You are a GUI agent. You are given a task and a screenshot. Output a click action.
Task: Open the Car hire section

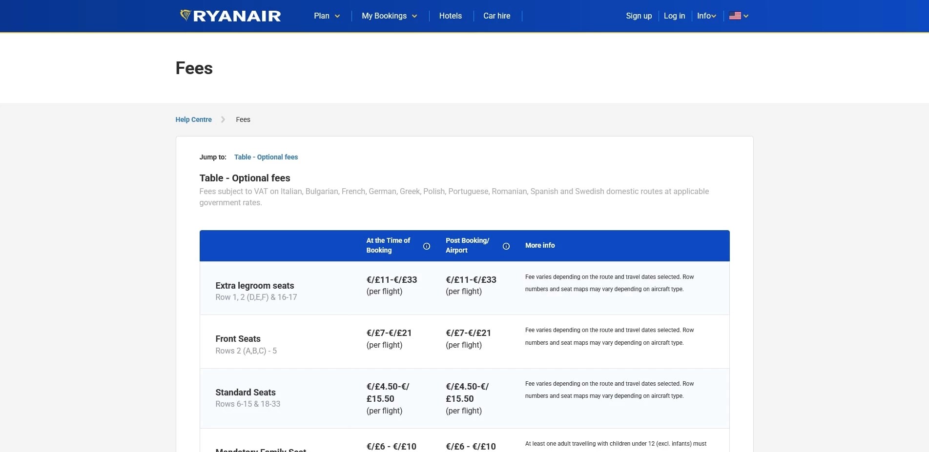pos(496,16)
